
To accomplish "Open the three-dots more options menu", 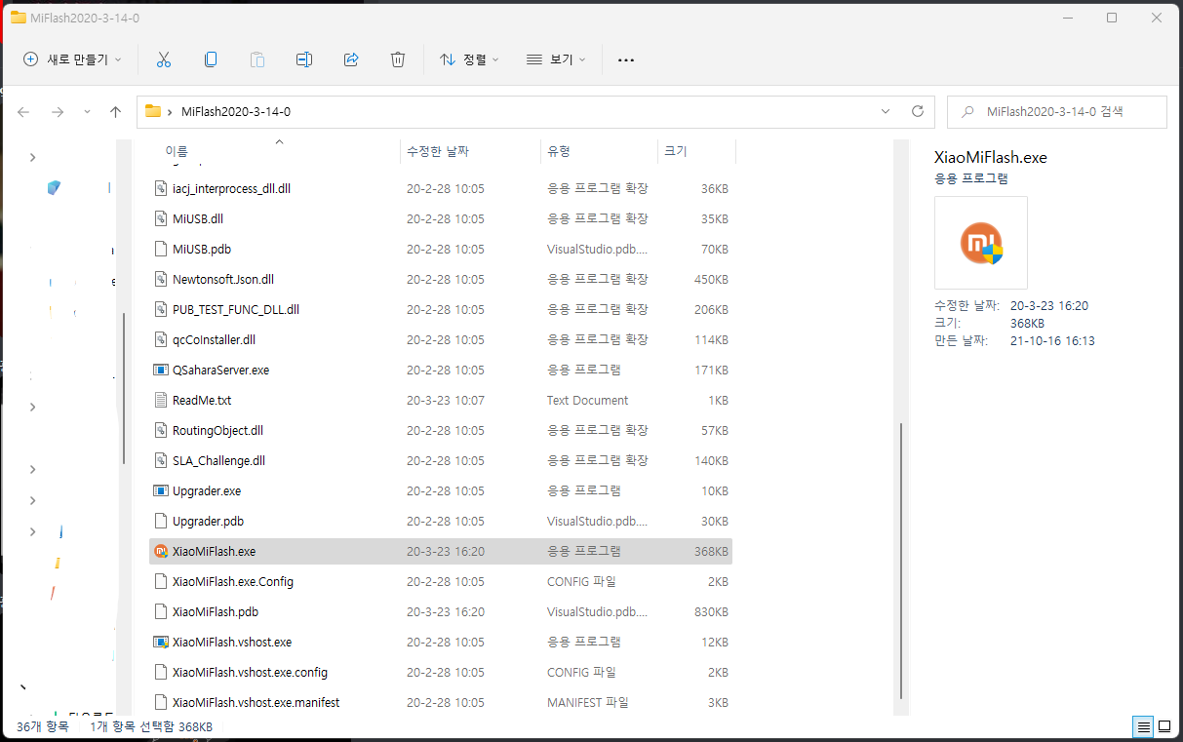I will [x=626, y=59].
